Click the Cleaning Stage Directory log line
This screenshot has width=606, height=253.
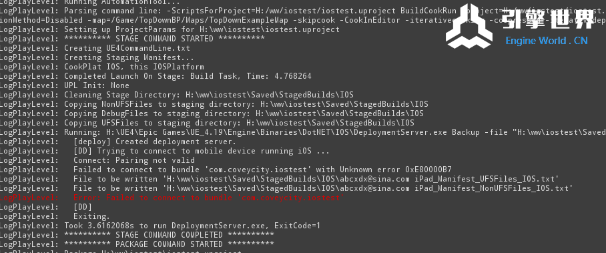tap(177, 95)
